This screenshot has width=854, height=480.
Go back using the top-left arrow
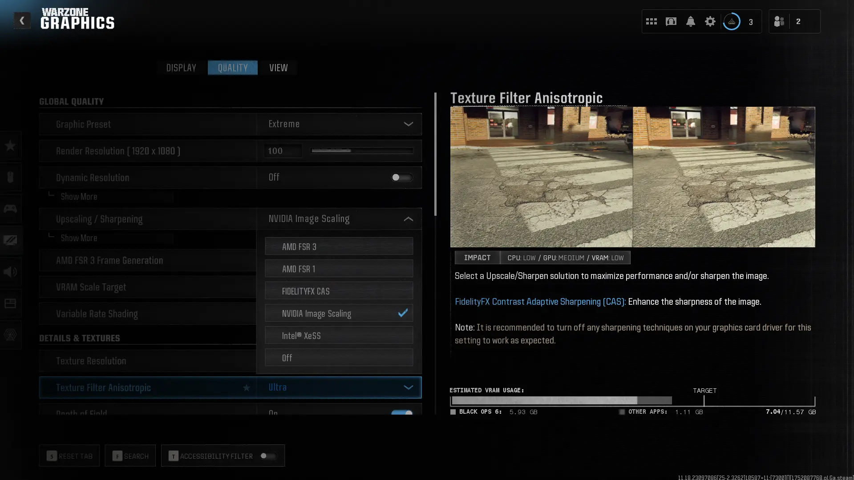22,20
